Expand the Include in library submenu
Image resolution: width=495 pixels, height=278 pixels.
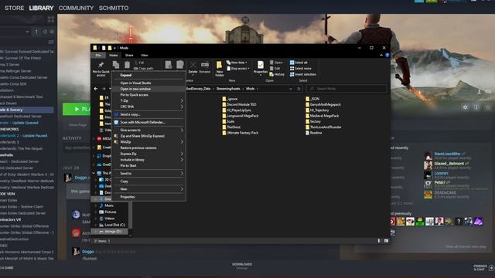coord(148,160)
